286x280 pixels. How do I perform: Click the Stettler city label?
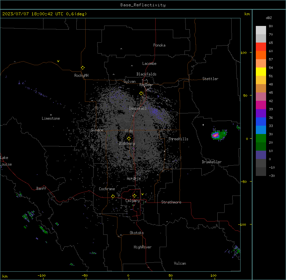[210, 79]
